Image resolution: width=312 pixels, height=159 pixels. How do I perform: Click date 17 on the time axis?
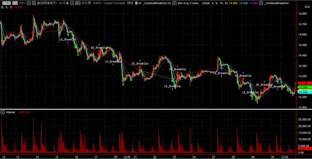tap(96, 157)
